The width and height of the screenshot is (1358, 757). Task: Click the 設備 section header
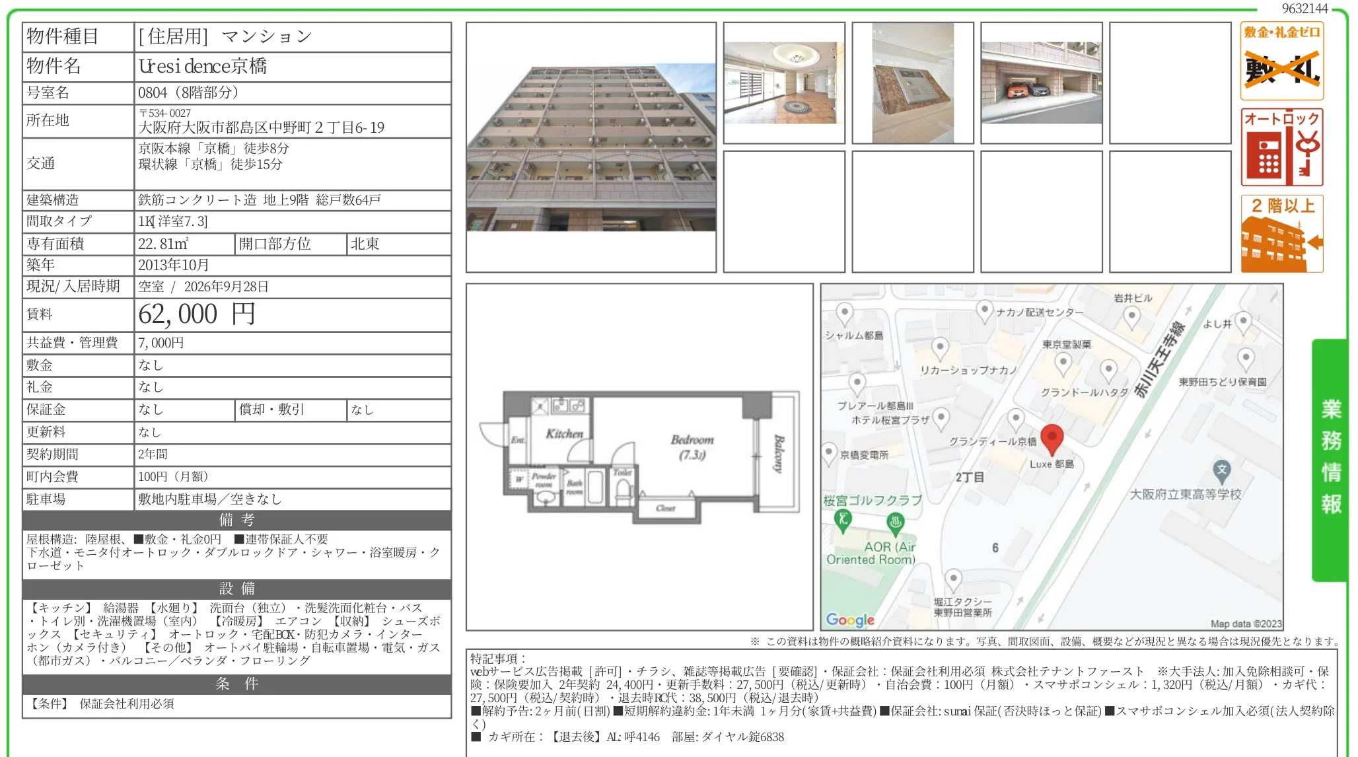(x=236, y=589)
